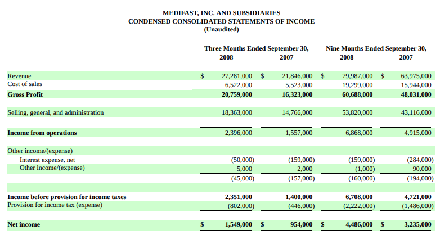Image resolution: width=440 pixels, height=235 pixels.
Task: Click the 'Gross Profit' row label
Action: (x=25, y=94)
